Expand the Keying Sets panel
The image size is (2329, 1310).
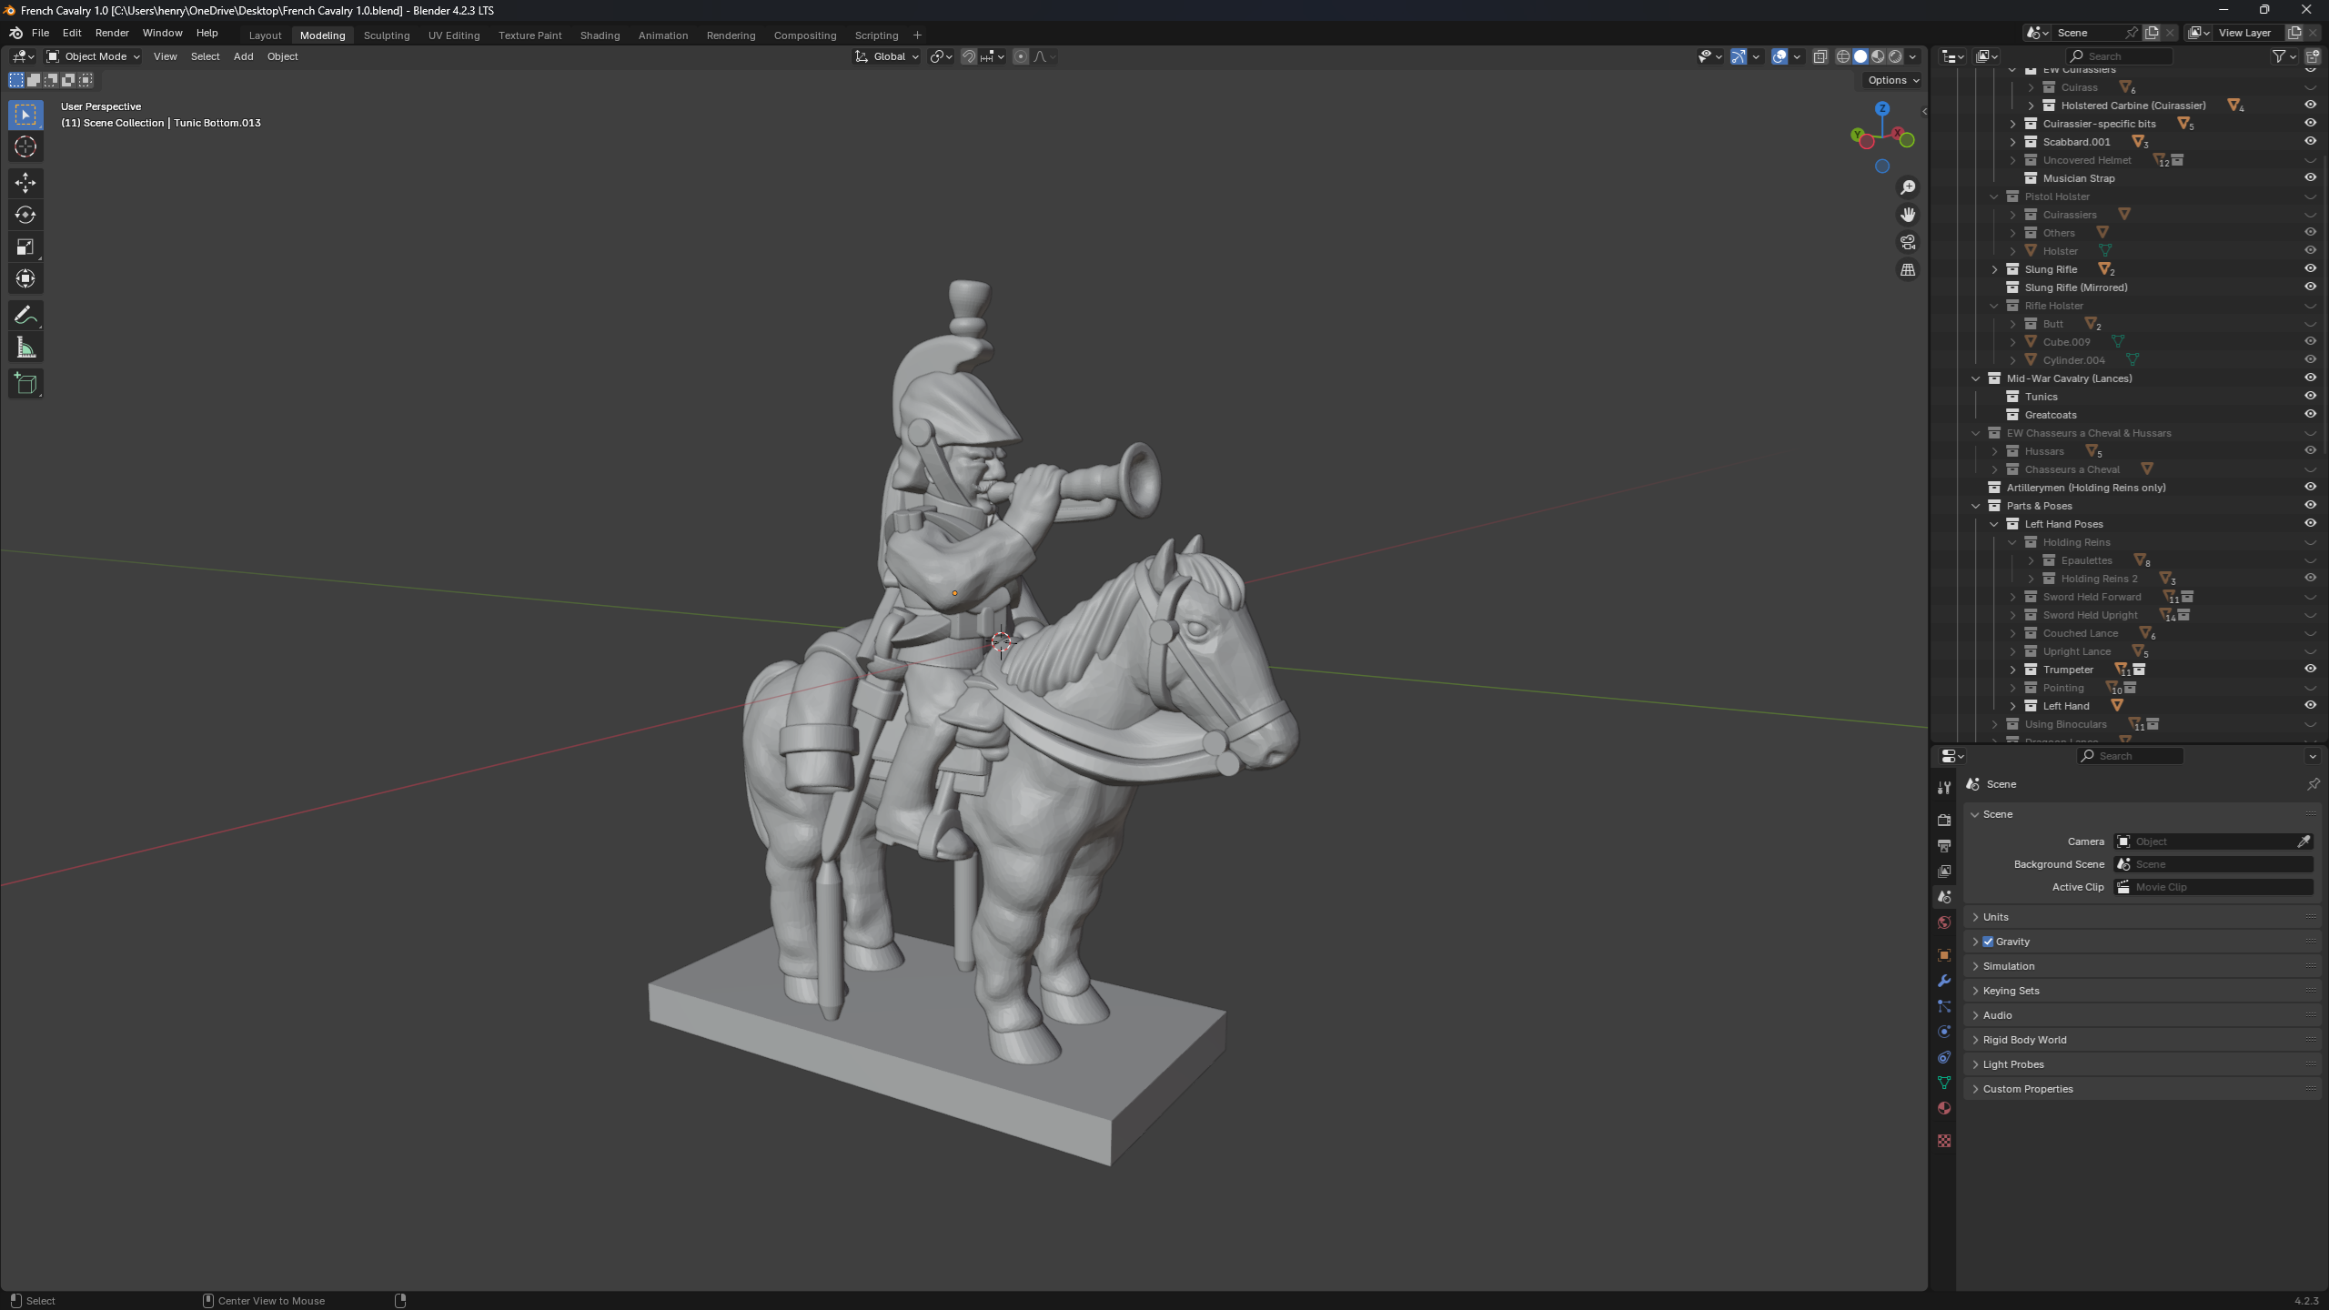[x=2011, y=991]
